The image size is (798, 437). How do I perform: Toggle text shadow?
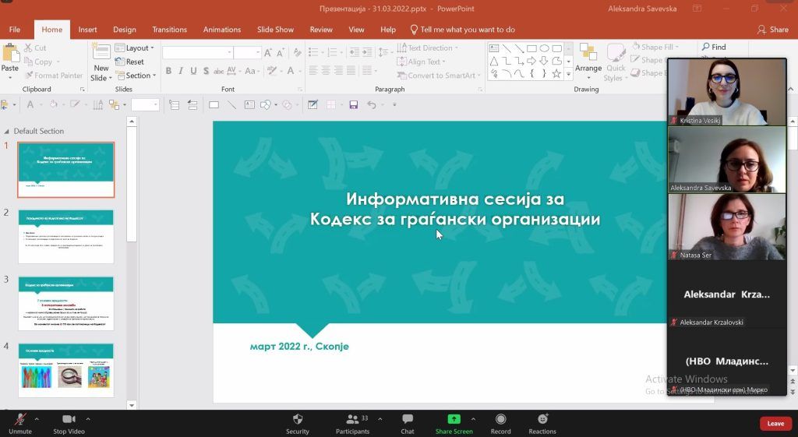206,71
